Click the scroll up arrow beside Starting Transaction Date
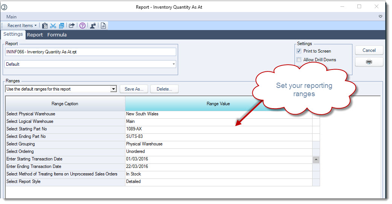392x204 pixels. (316, 160)
